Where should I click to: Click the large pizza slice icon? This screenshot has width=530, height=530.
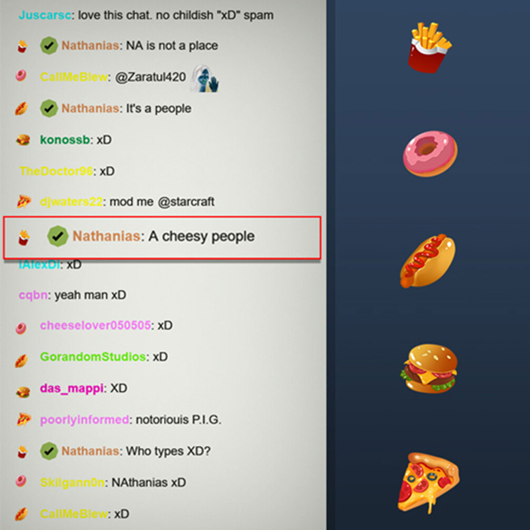[x=429, y=483]
